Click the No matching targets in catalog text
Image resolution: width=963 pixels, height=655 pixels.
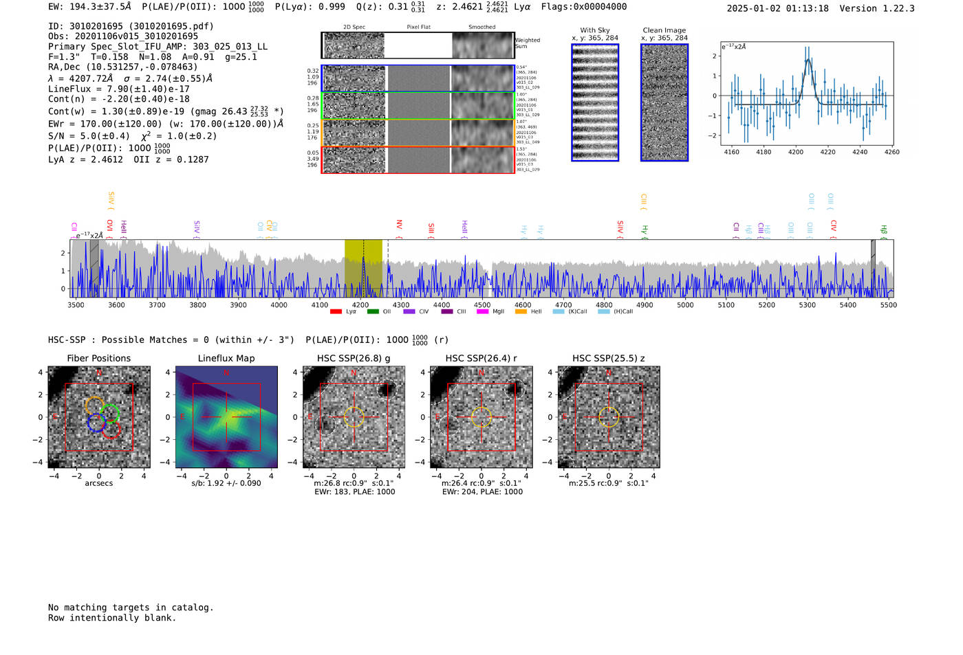pos(131,608)
